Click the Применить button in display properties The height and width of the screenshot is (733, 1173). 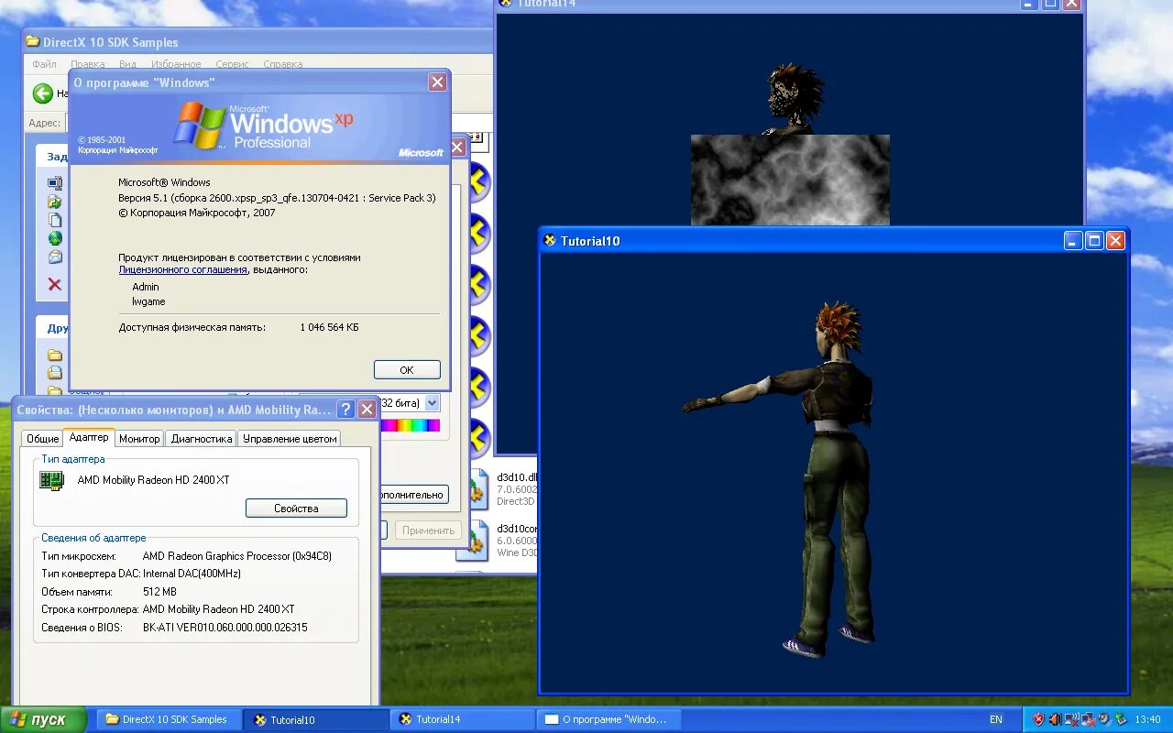(x=428, y=531)
